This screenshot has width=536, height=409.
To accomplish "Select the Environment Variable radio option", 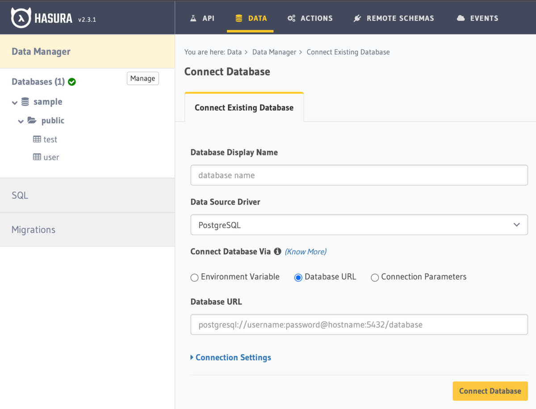I will (x=194, y=277).
